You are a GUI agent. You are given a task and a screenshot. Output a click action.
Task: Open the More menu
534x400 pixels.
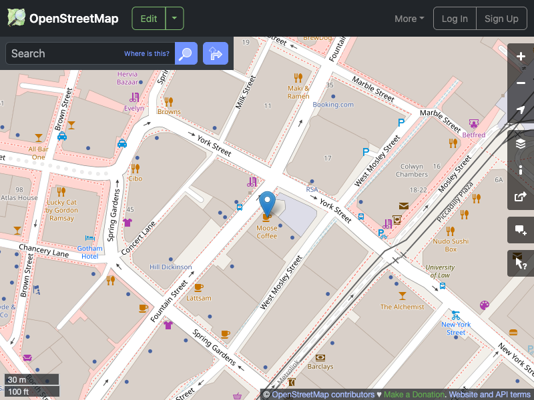pos(409,19)
